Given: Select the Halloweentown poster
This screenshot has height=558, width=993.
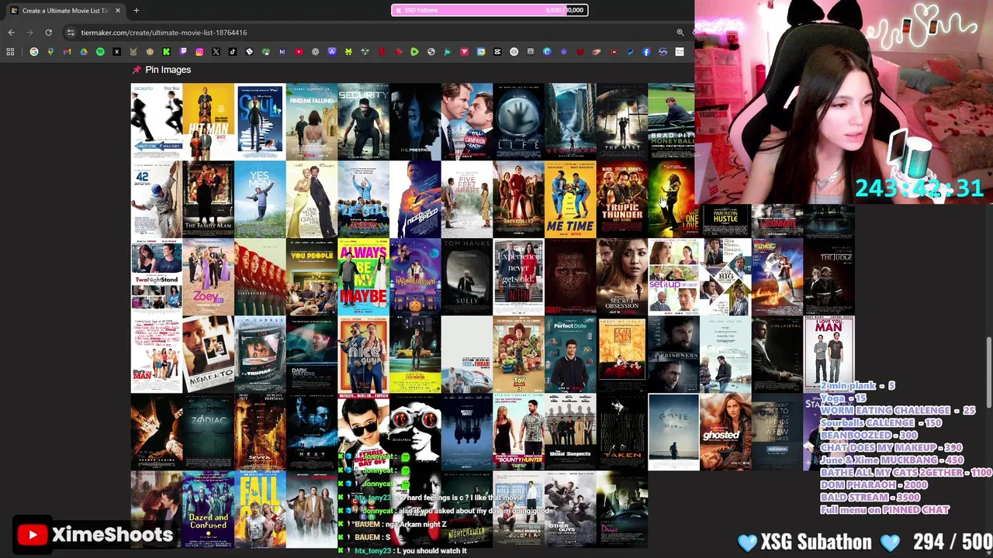Looking at the screenshot, I should click(x=415, y=277).
